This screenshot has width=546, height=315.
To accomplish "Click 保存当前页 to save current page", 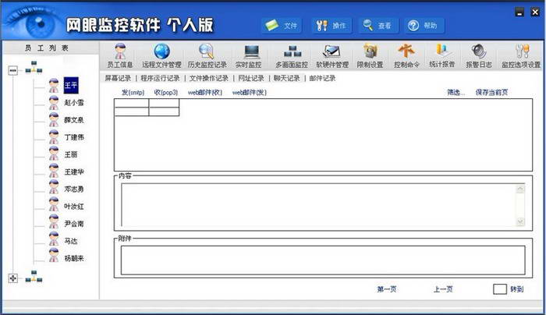I will pos(491,92).
